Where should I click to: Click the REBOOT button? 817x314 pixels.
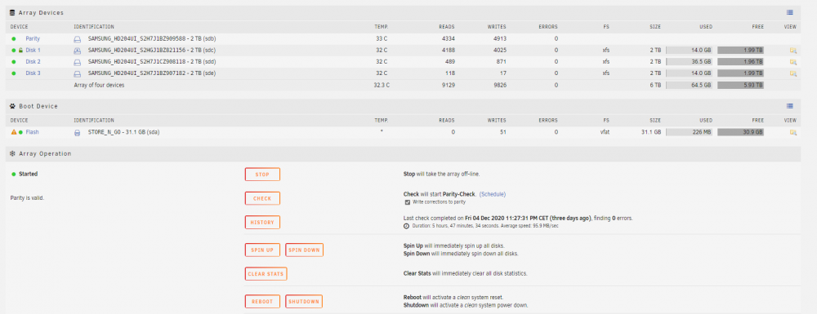click(x=262, y=302)
